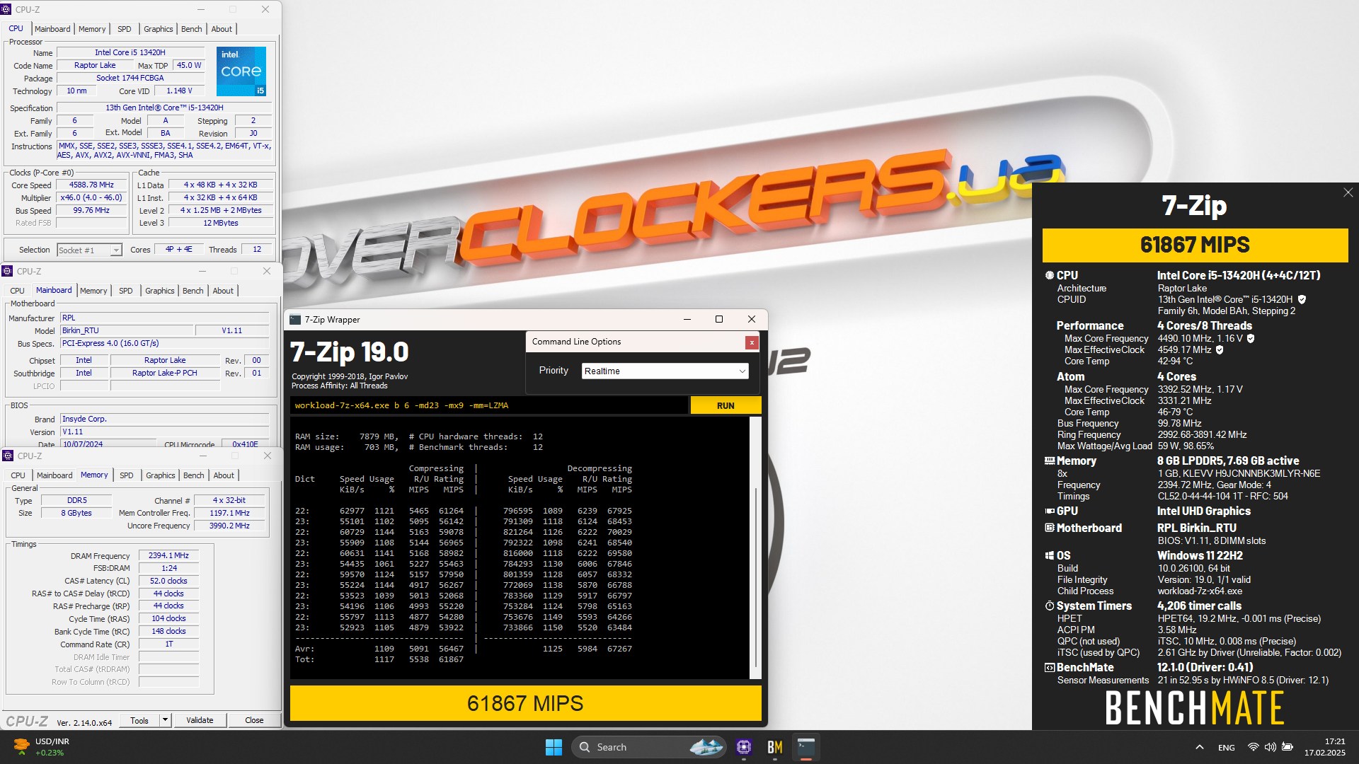The width and height of the screenshot is (1359, 764).
Task: Click top CPU-Z window title icon
Action: 6,9
